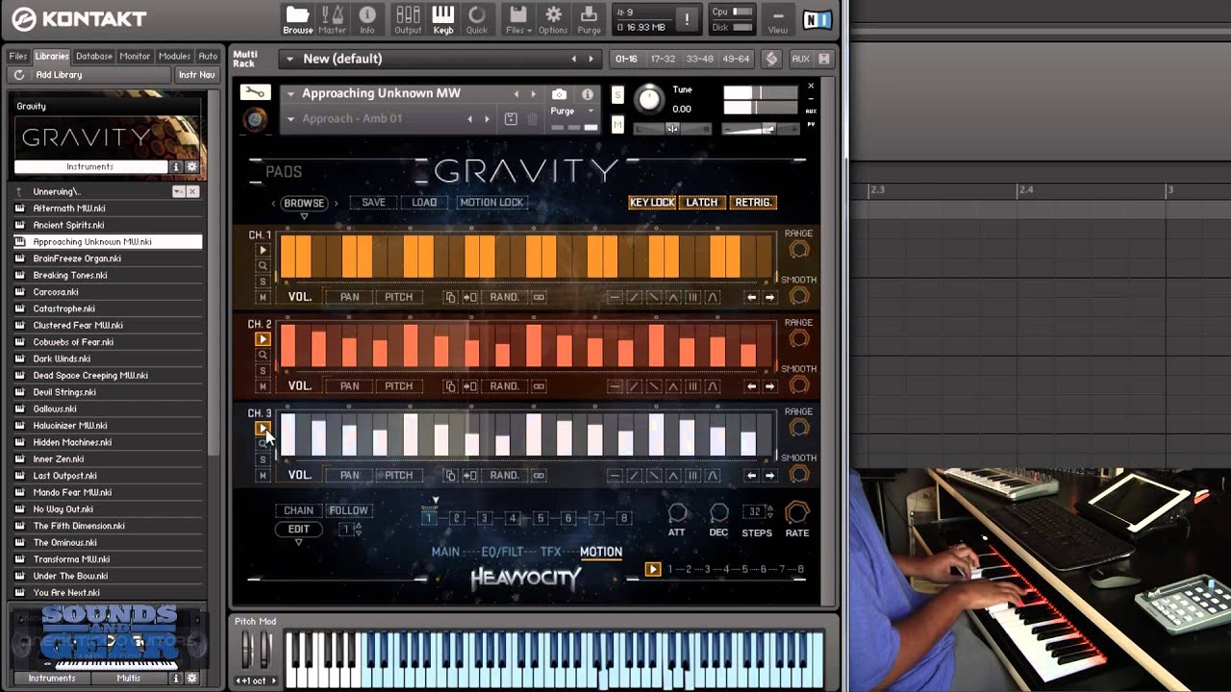Viewport: 1231px width, 692px height.
Task: Switch to the Database tab
Action: point(94,56)
